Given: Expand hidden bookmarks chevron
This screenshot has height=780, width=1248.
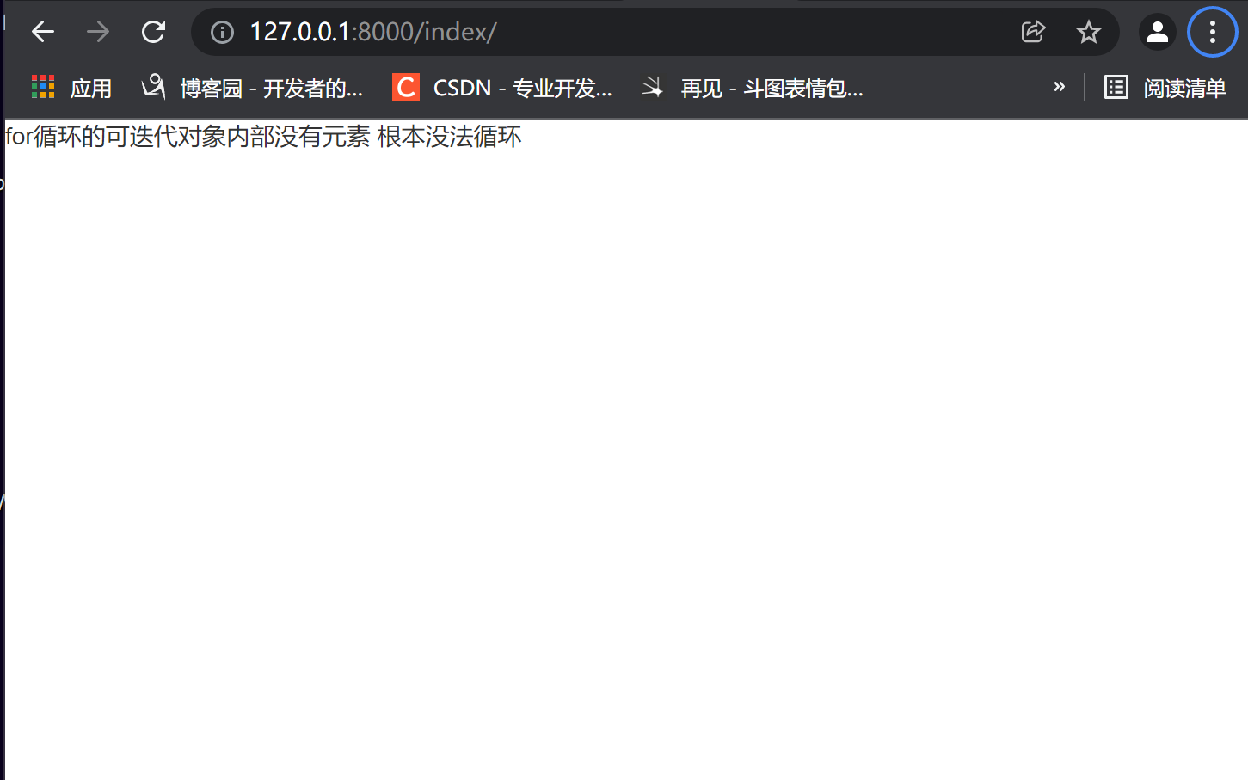Looking at the screenshot, I should click(x=1060, y=87).
